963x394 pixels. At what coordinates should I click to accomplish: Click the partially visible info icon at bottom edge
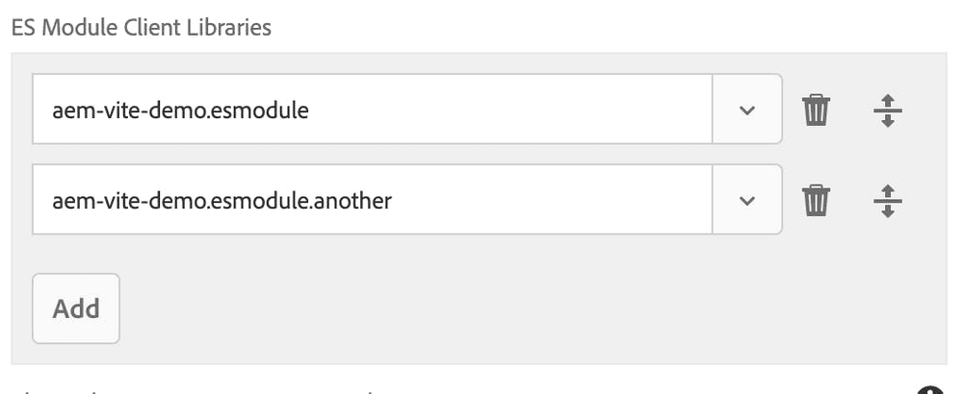(x=930, y=390)
